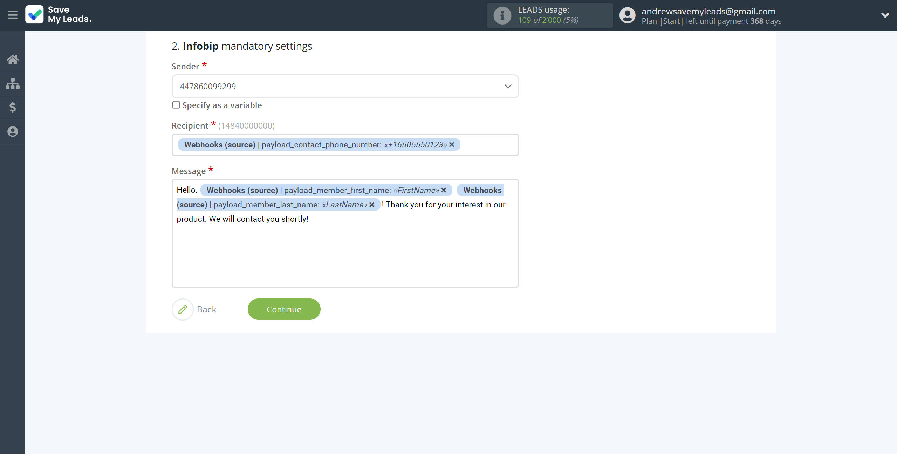Click the LEADS usage info icon
Image resolution: width=897 pixels, height=454 pixels.
(x=502, y=15)
